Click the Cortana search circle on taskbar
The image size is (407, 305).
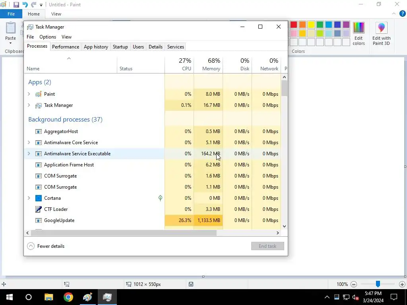pyautogui.click(x=29, y=297)
